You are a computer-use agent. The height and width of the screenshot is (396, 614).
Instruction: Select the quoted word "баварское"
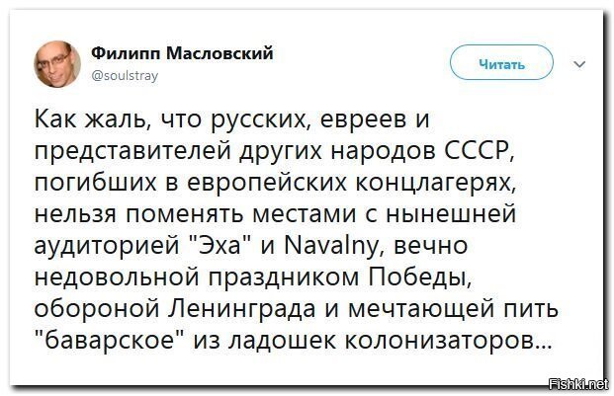[109, 341]
